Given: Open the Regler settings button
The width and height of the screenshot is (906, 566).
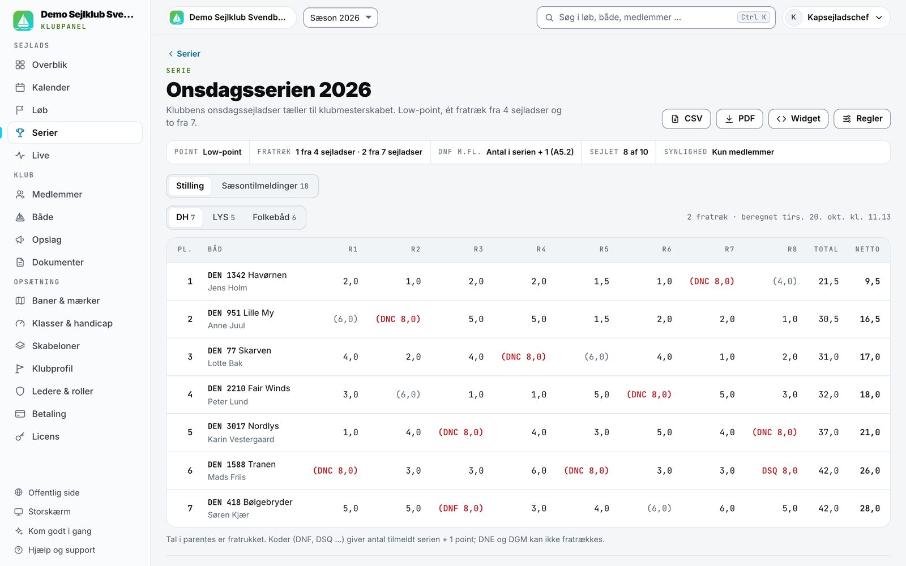Looking at the screenshot, I should 862,119.
